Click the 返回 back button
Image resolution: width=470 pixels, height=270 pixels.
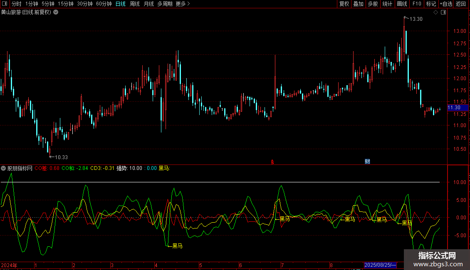[x=461, y=4]
